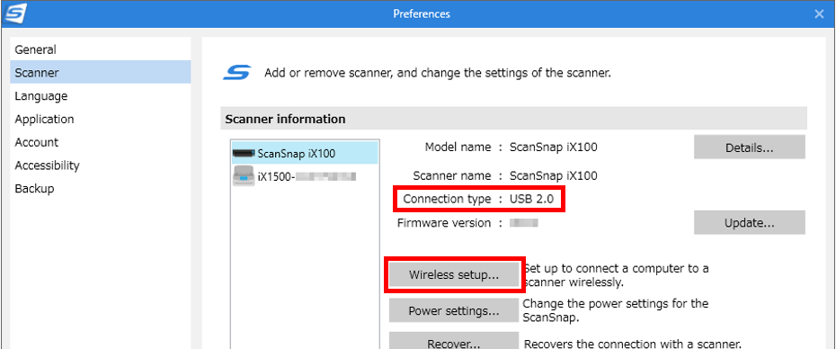The image size is (836, 349).
Task: Select the 'ScanSnap iX100' row in the scanner list
Action: coord(305,154)
